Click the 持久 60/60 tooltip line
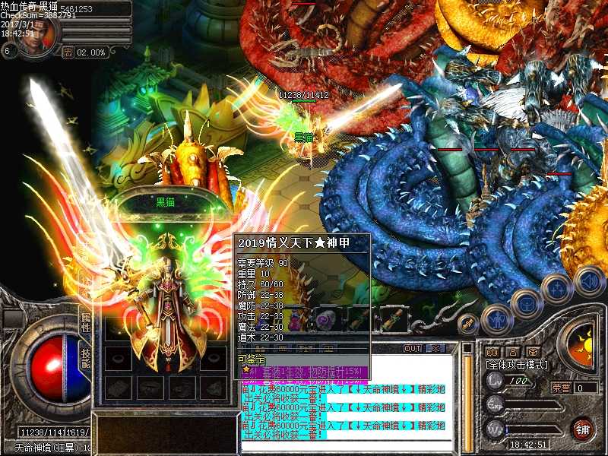The image size is (608, 456). click(x=261, y=284)
